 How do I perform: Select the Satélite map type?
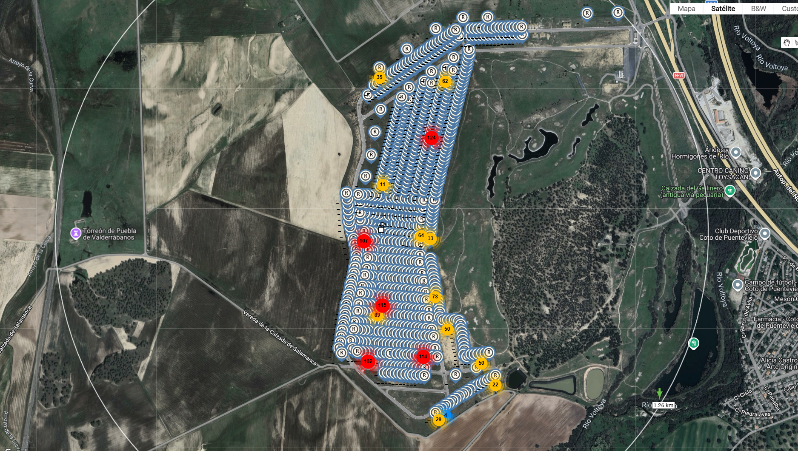click(x=723, y=9)
